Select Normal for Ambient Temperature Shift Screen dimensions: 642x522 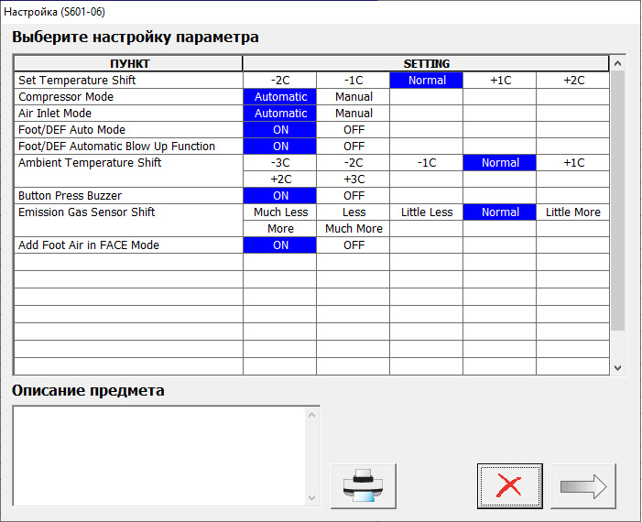pos(500,162)
